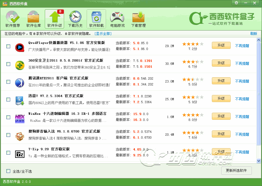Screen dimensions: 262x186
Task: Tick the checkbox for 360安全卫士2011
Action: [8, 64]
